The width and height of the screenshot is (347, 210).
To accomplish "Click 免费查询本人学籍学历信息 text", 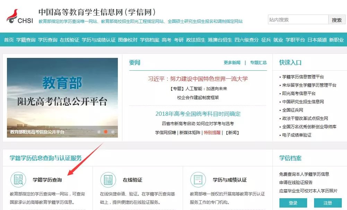I will pyautogui.click(x=304, y=174).
